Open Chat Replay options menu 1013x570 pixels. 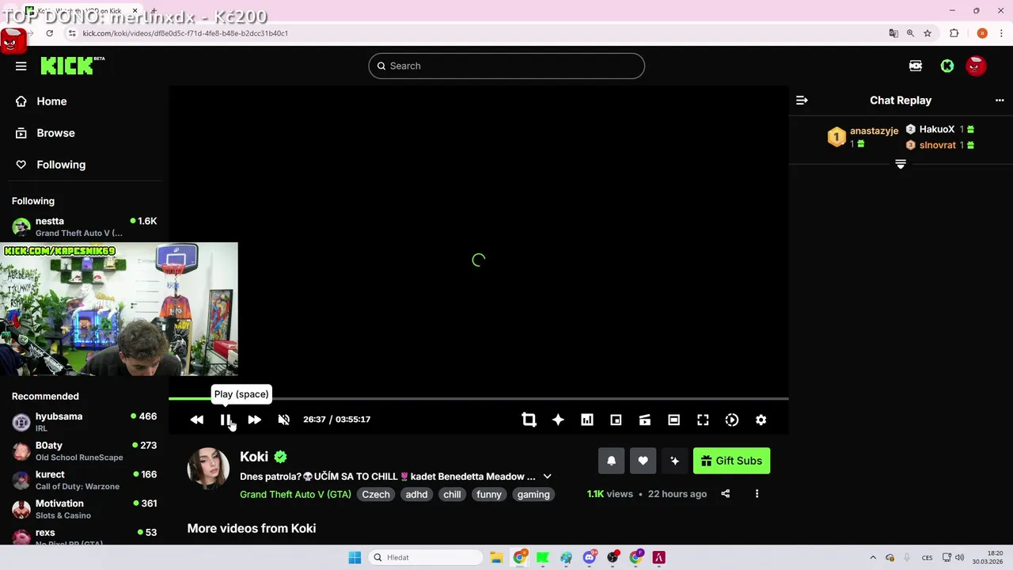(1000, 101)
